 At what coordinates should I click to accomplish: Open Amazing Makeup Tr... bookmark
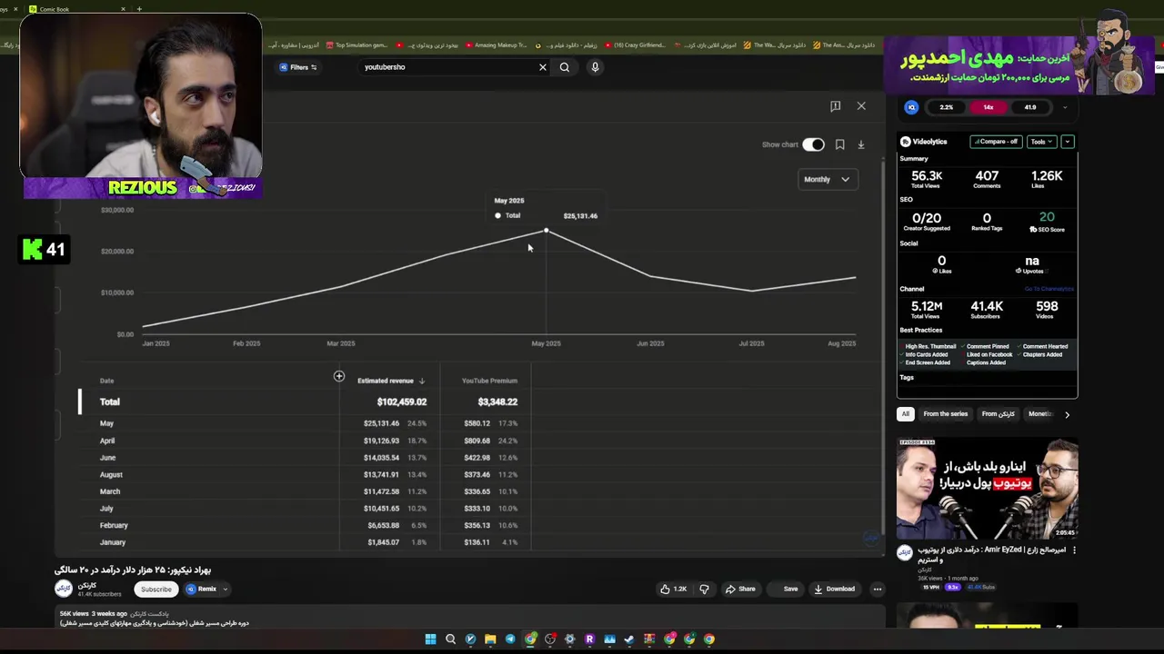pos(496,45)
